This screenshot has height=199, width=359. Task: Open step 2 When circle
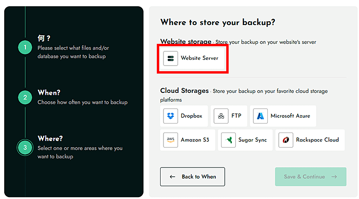point(25,98)
